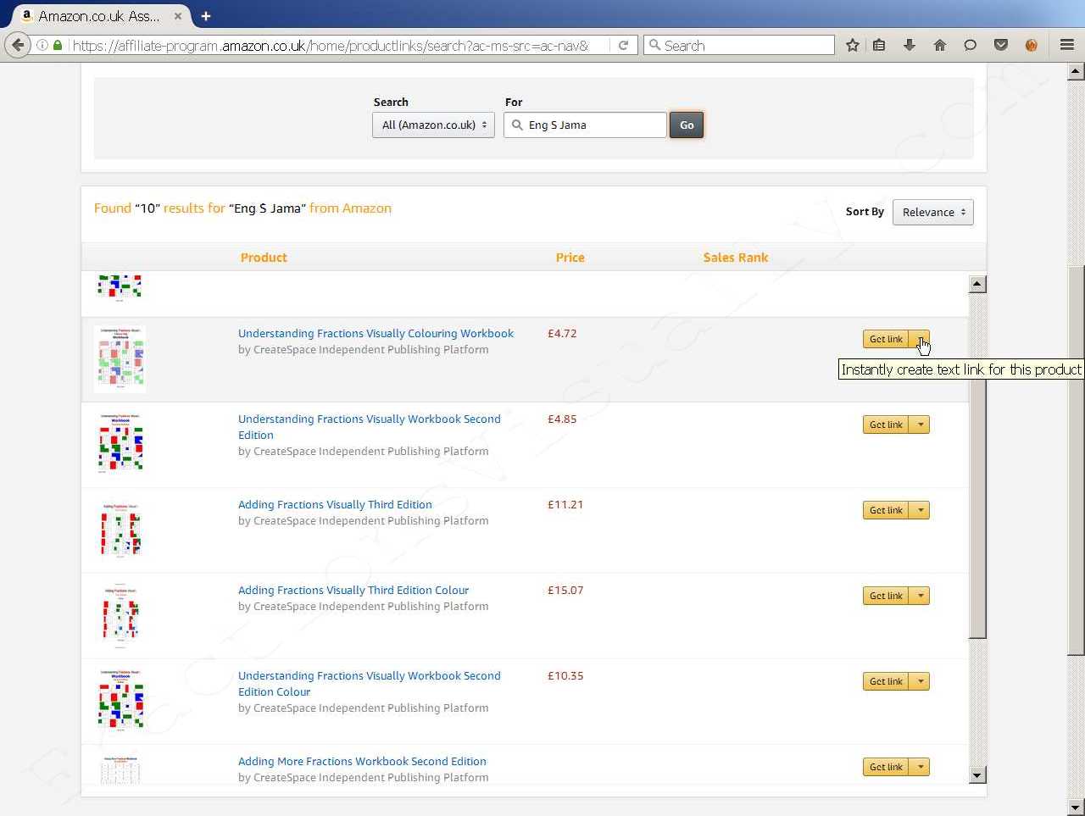Open Understanding Fractions Visually Workbook Second Edition £4.85 link

[x=370, y=426]
